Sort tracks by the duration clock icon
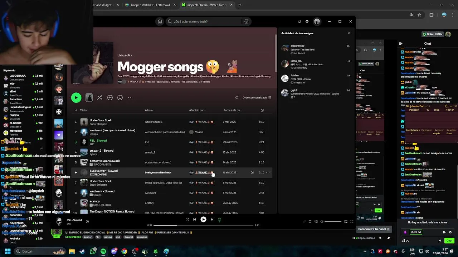The height and width of the screenshot is (257, 458). pos(262,110)
